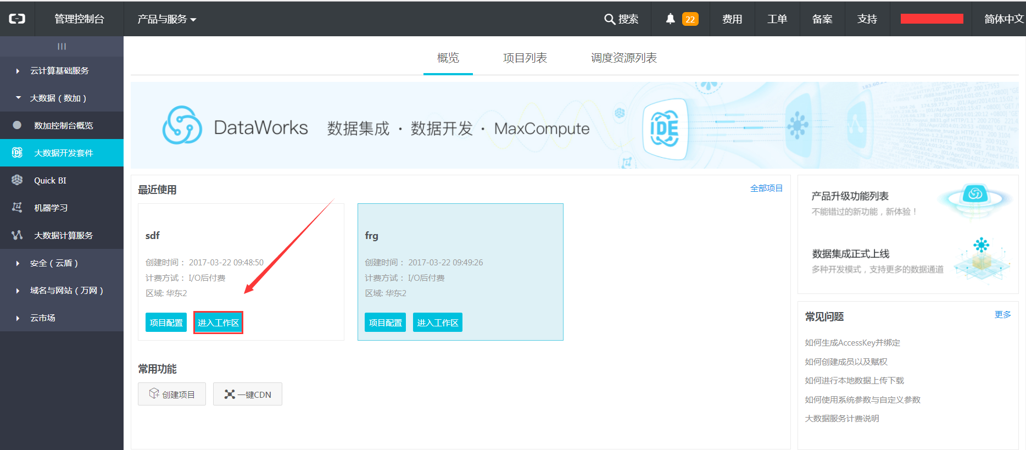Click 项目配置 for frg project
The image size is (1026, 450).
coord(385,323)
